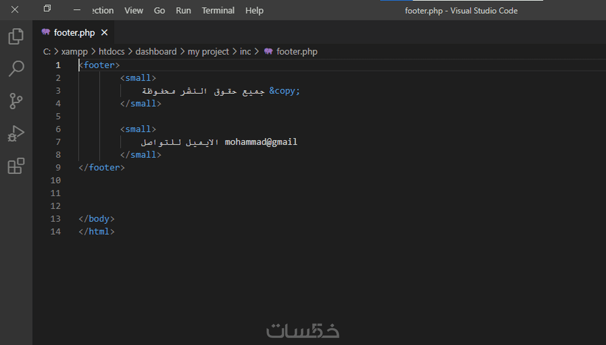This screenshot has height=345, width=606.
Task: Expand the htdocs breadcrumb entry
Action: click(111, 51)
